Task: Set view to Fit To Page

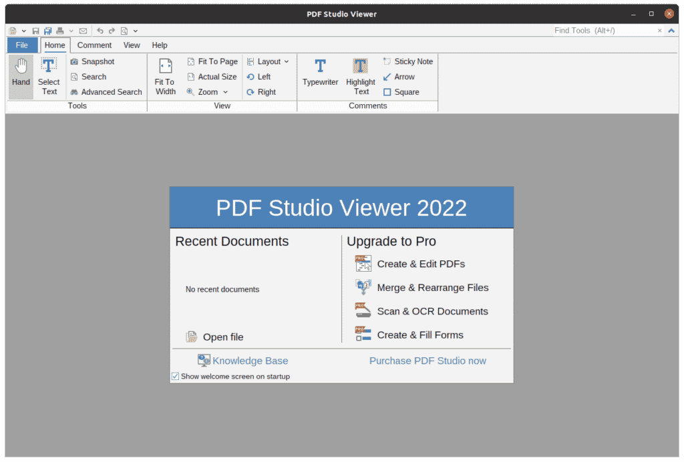Action: click(212, 61)
